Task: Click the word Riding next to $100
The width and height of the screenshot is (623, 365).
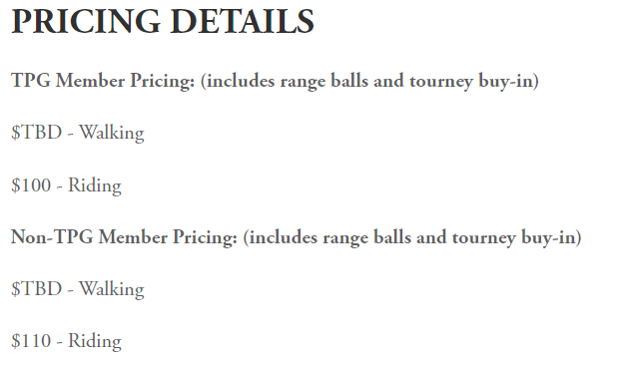Action: click(95, 185)
